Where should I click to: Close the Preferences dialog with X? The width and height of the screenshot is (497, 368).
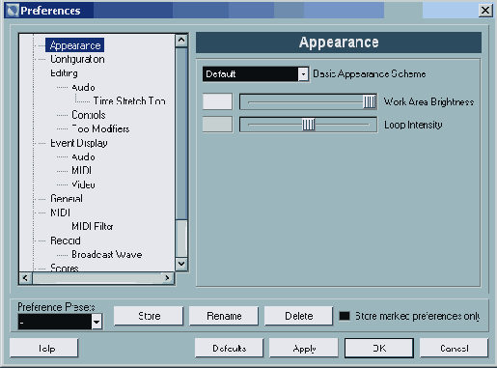[x=485, y=11]
